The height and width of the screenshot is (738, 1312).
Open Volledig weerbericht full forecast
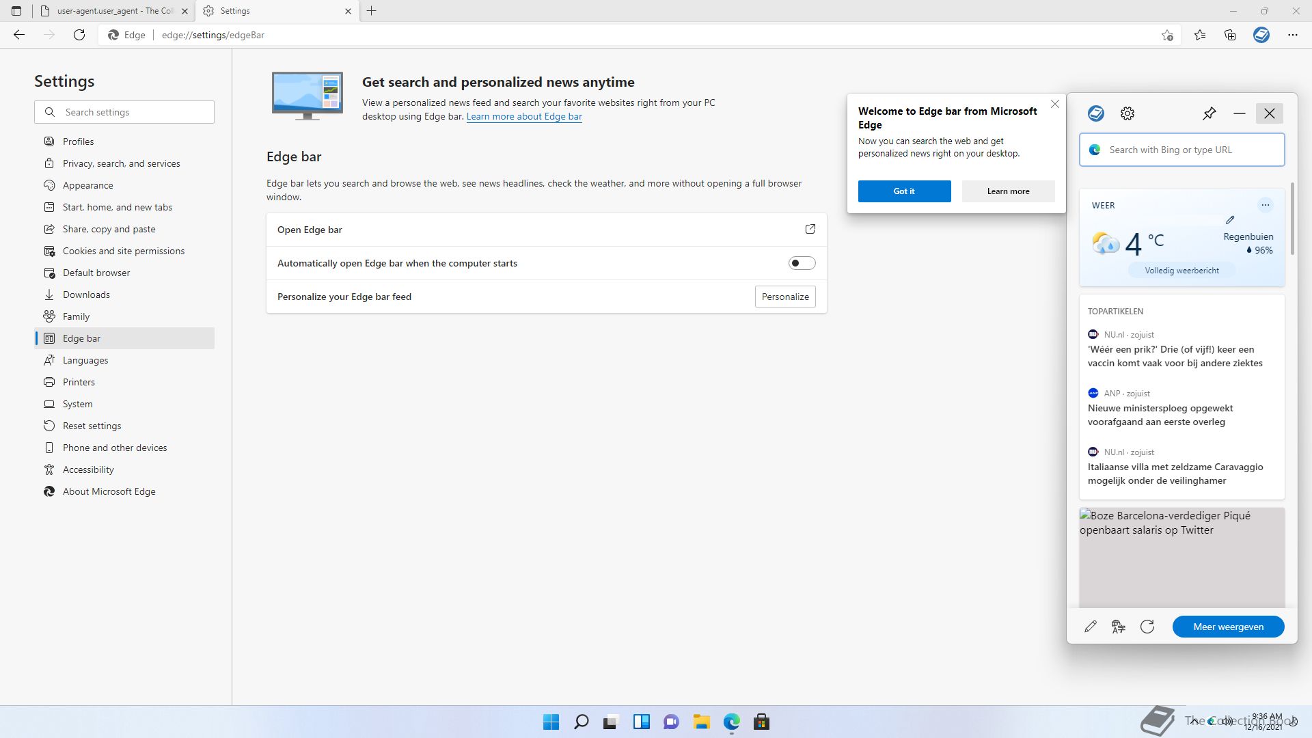point(1182,271)
